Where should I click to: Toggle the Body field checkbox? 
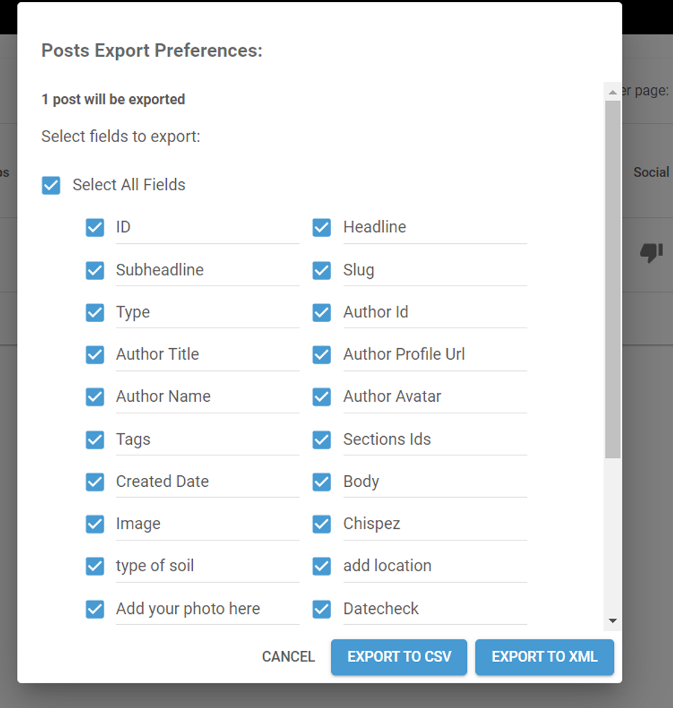[321, 481]
